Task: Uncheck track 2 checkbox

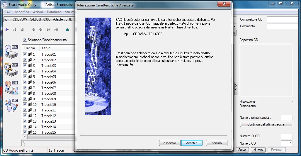Action: click(25, 60)
